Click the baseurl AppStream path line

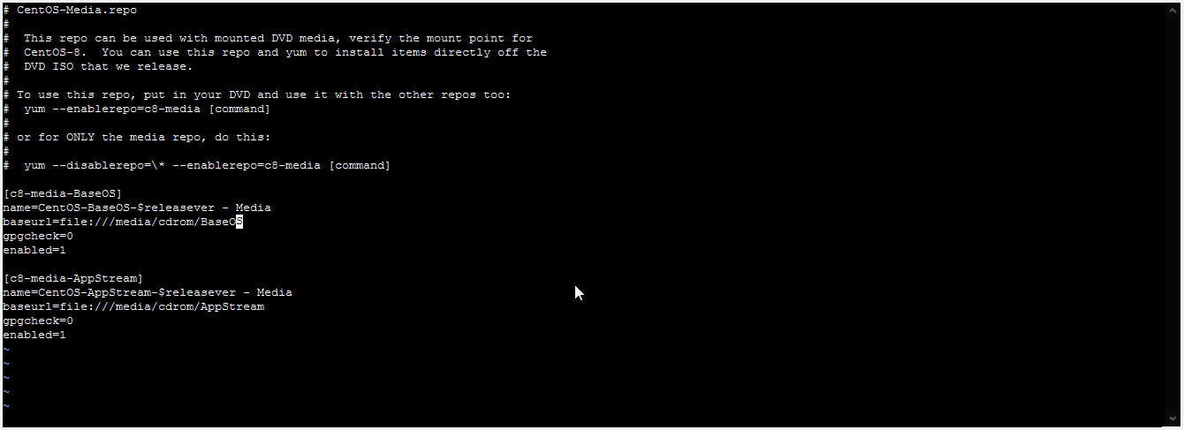[x=133, y=306]
